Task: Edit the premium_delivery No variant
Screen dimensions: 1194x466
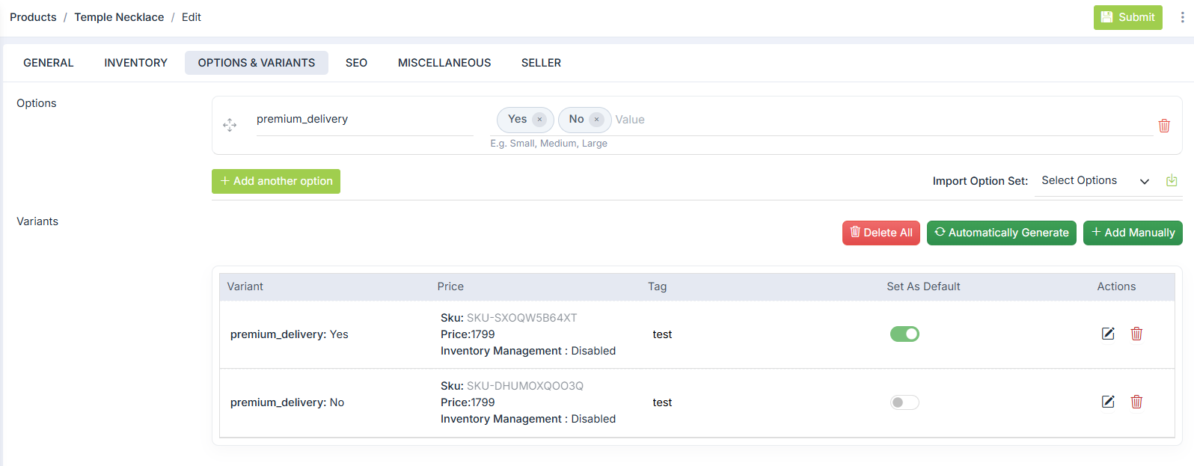Action: pyautogui.click(x=1108, y=402)
